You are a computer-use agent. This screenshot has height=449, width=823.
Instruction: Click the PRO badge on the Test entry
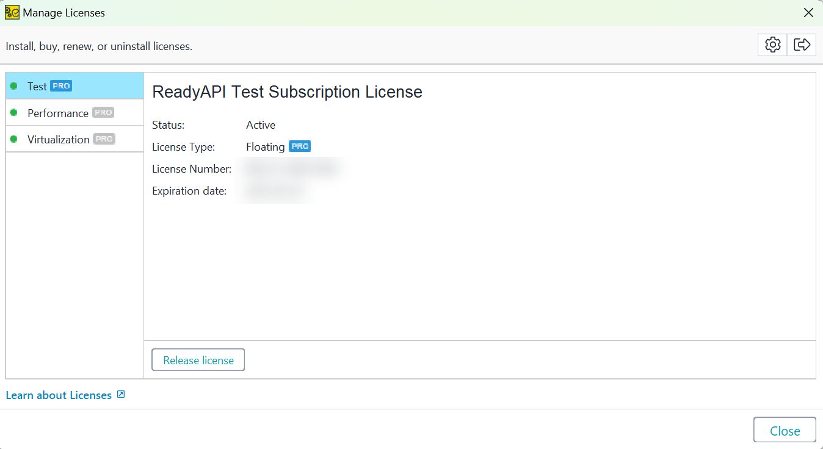(x=60, y=85)
